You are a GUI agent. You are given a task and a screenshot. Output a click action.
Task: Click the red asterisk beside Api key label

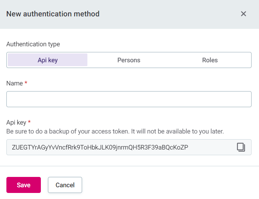click(29, 122)
